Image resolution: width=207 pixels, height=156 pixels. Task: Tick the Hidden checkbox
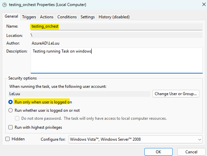point(8,139)
